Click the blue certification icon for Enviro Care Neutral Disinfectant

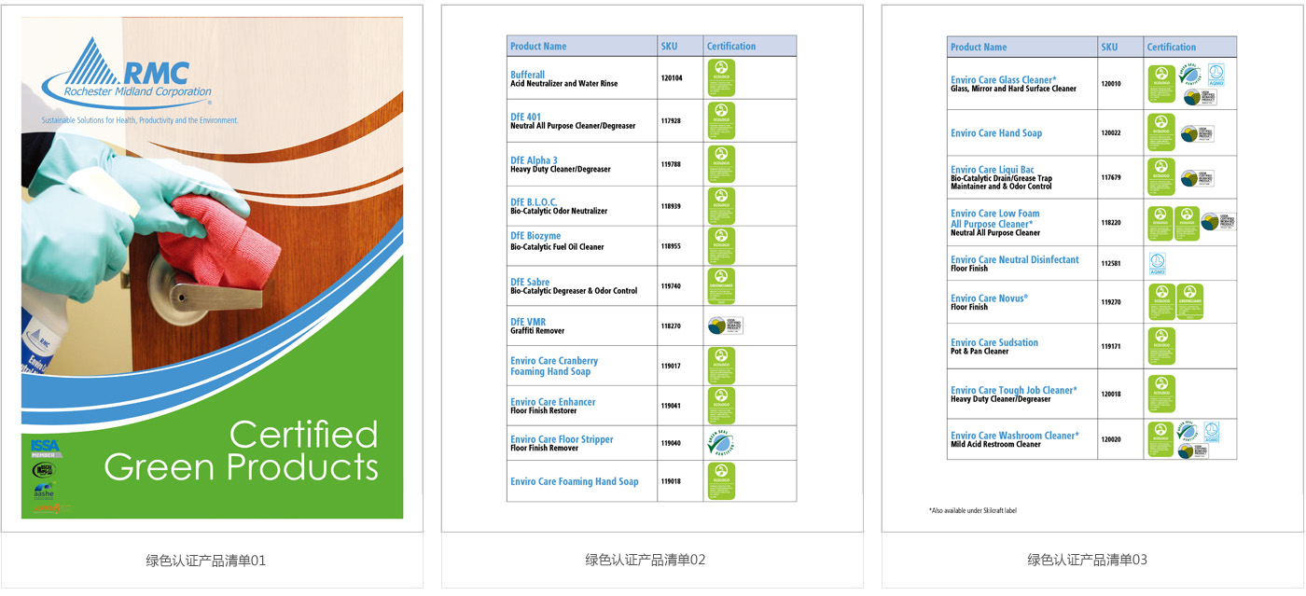point(1157,263)
